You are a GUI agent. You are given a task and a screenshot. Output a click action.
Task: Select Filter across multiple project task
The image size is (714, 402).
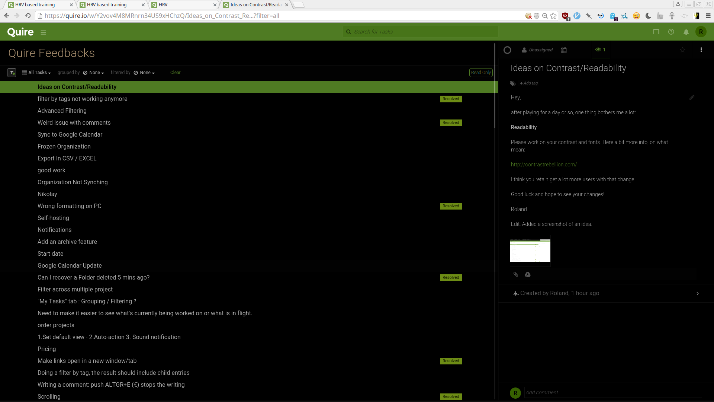pyautogui.click(x=75, y=290)
